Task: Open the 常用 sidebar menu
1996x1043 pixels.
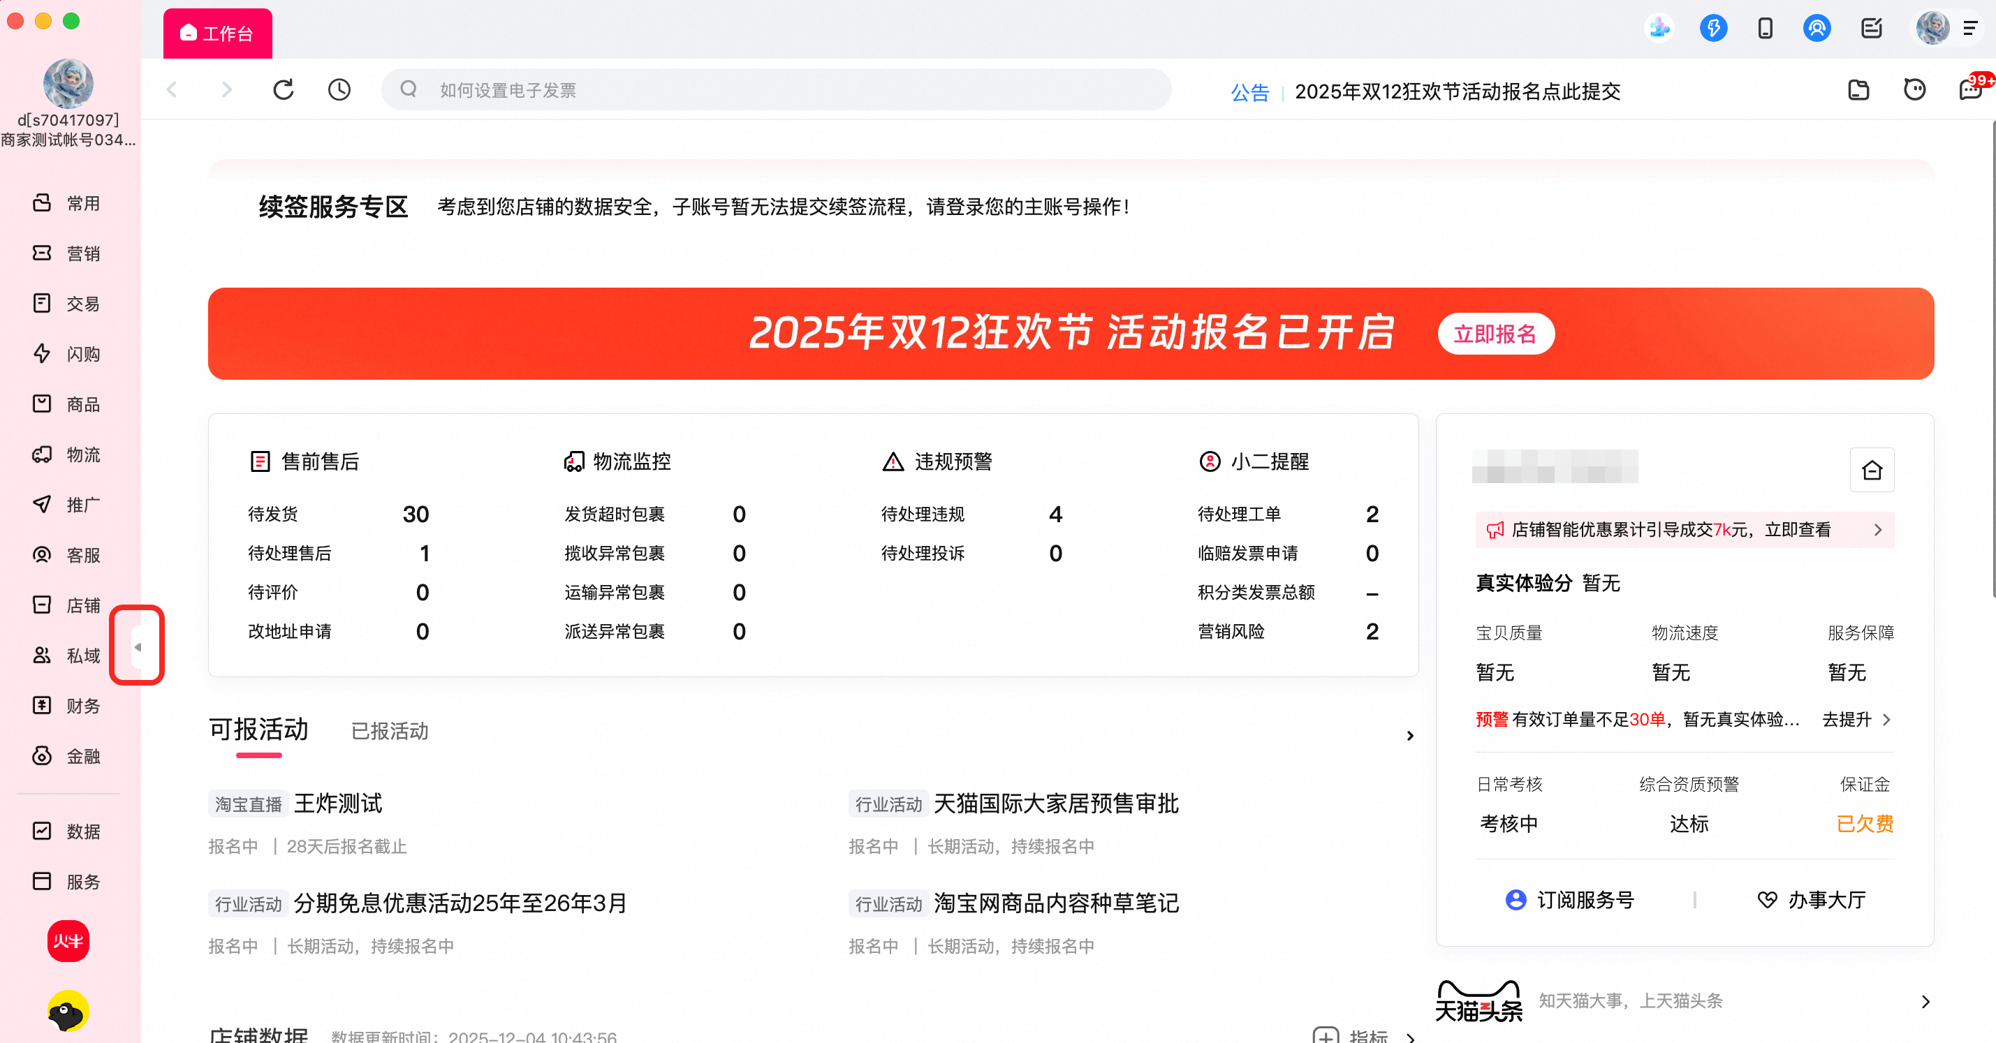Action: 66,203
